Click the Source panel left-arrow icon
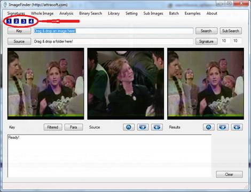Screen dimensions: 251x192 coord(157,127)
